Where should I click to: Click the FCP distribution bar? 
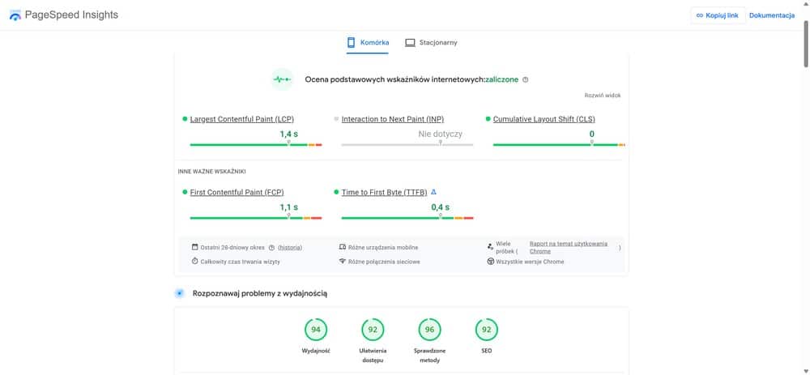tap(256, 218)
